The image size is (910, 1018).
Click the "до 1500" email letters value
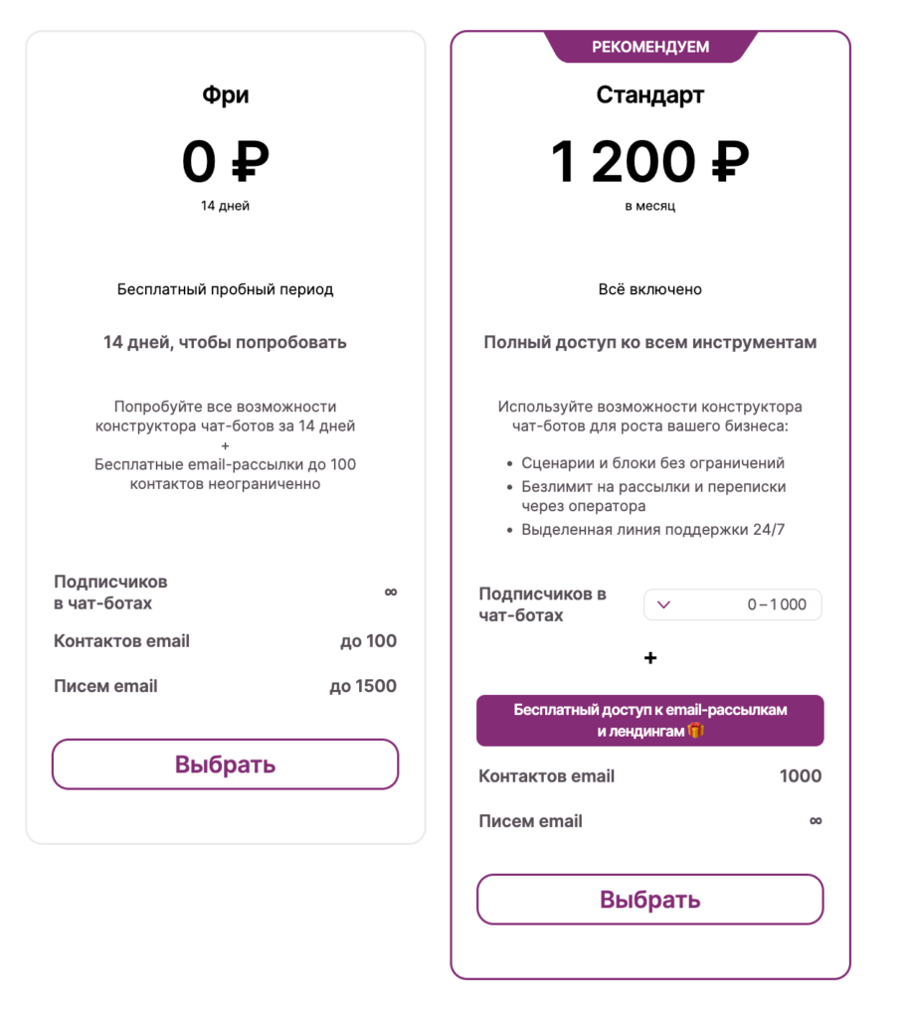click(363, 686)
